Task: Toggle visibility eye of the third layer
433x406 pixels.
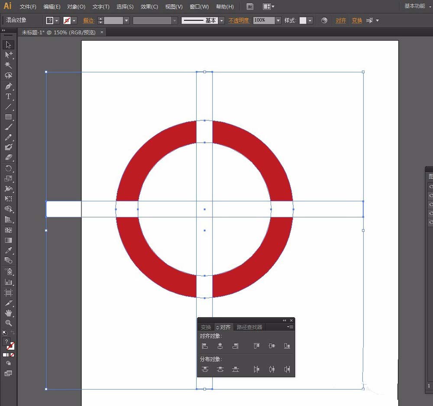Action: pyautogui.click(x=431, y=204)
